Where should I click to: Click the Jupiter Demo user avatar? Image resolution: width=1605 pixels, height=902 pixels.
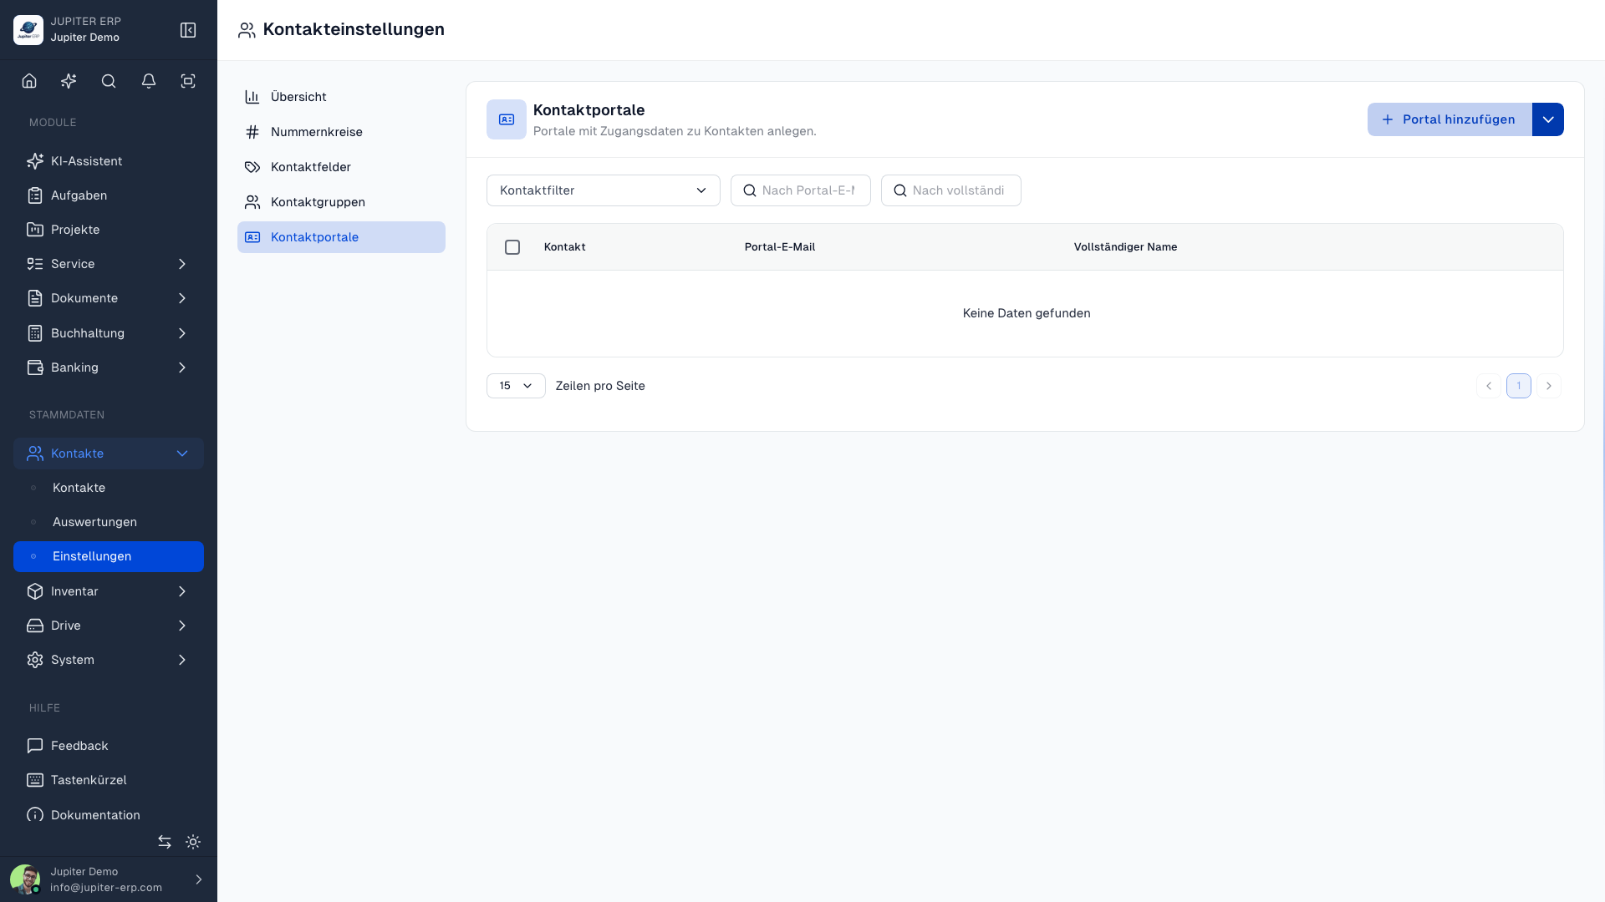tap(25, 879)
